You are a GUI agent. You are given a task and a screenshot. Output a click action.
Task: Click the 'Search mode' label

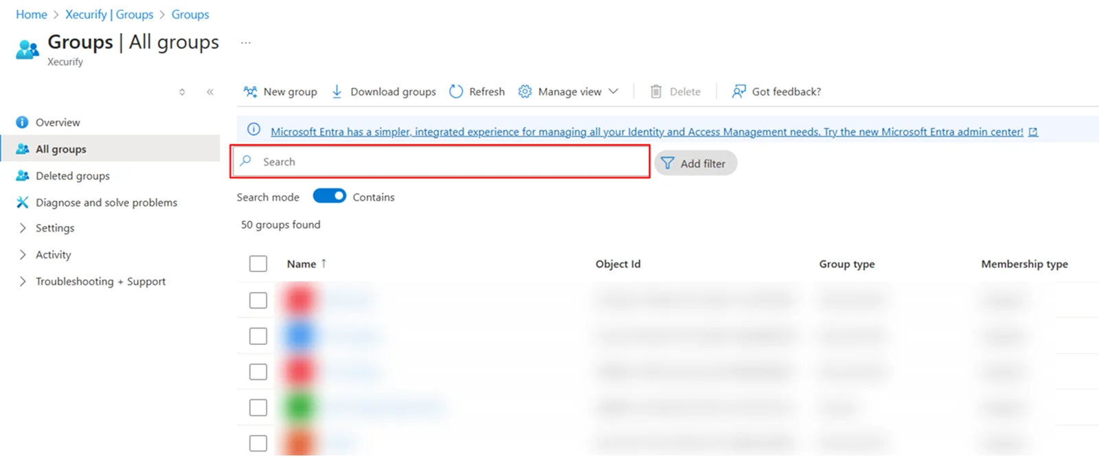click(x=268, y=197)
